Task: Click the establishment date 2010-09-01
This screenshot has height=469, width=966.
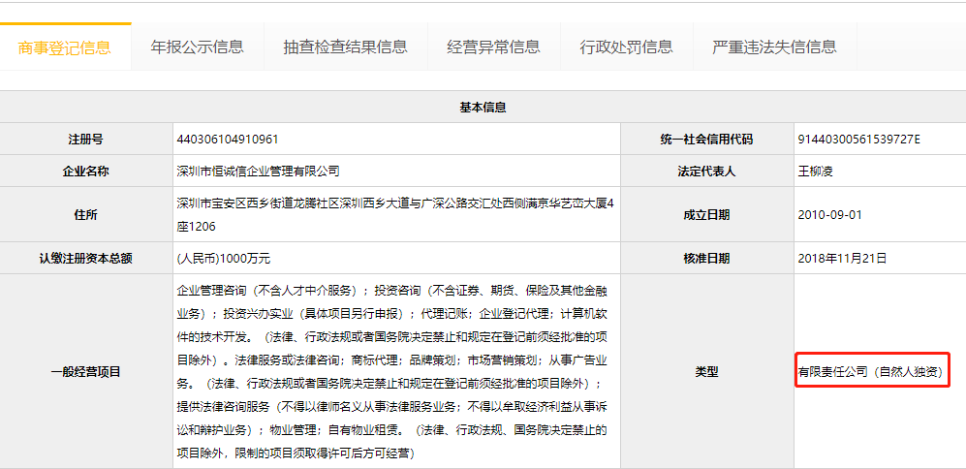Action: tap(829, 215)
